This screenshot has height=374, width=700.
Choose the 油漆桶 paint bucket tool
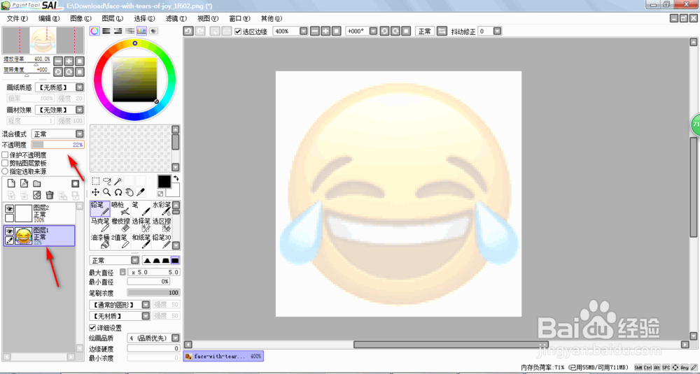pos(100,242)
